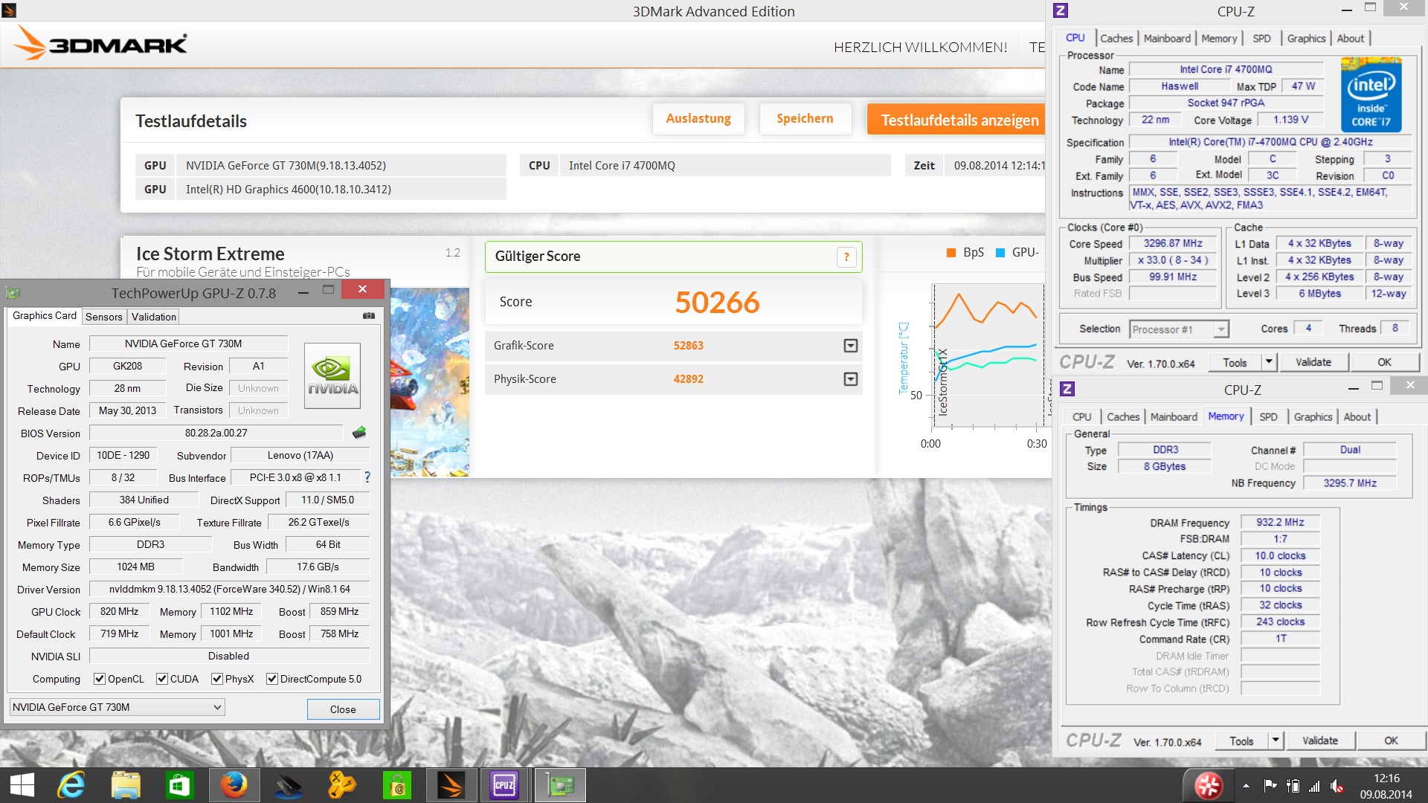
Task: Click the Gültiger Score help question mark
Action: [846, 257]
